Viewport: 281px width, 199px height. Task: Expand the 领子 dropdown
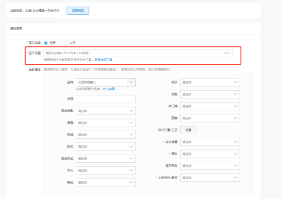pyautogui.click(x=210, y=82)
